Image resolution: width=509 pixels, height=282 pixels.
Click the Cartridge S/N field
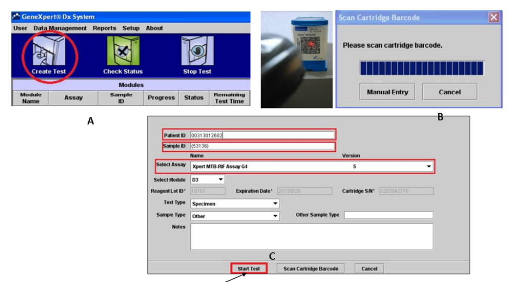[x=407, y=191]
